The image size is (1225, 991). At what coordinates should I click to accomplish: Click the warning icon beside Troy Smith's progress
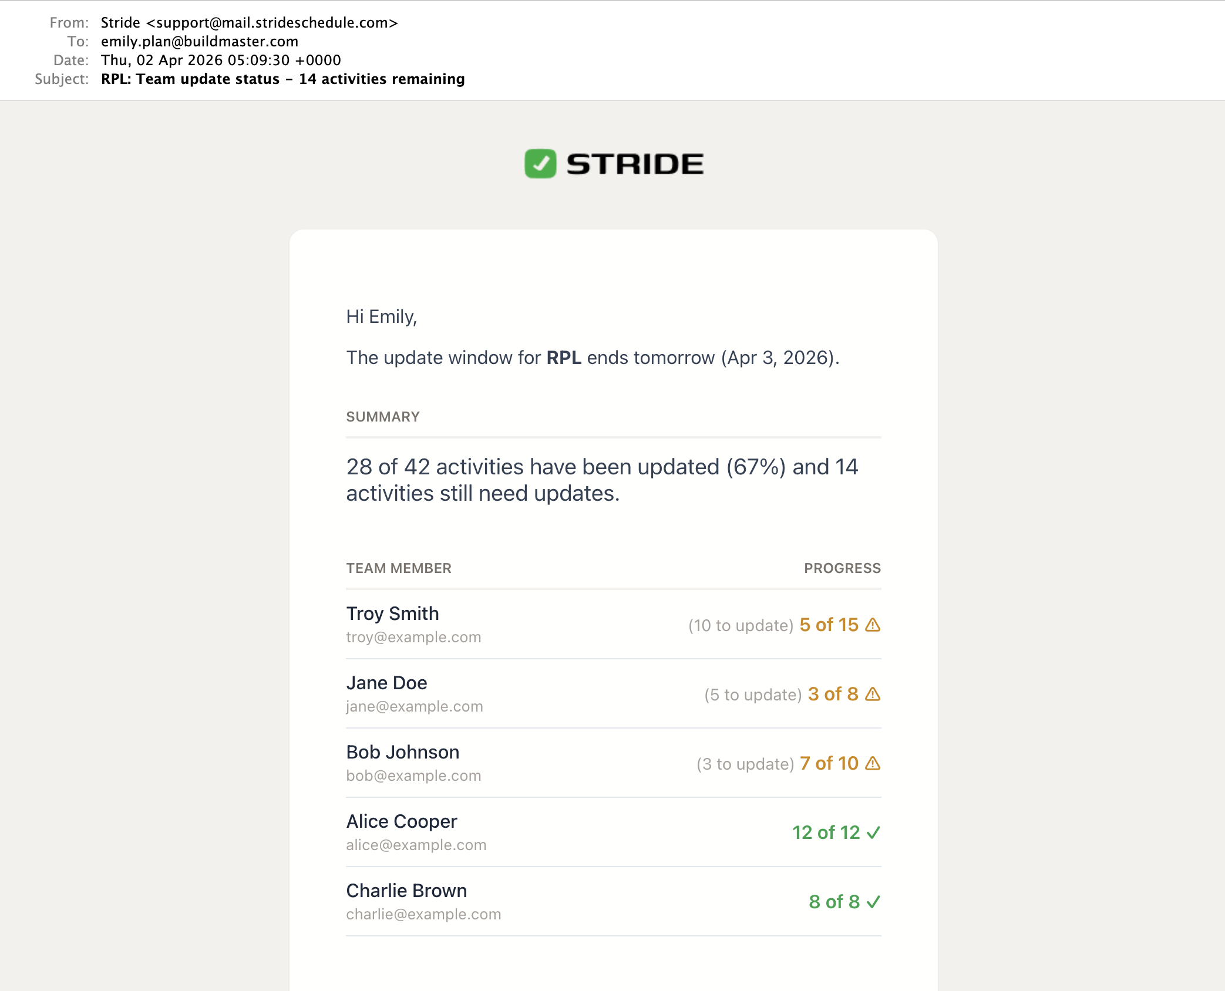[x=873, y=625]
